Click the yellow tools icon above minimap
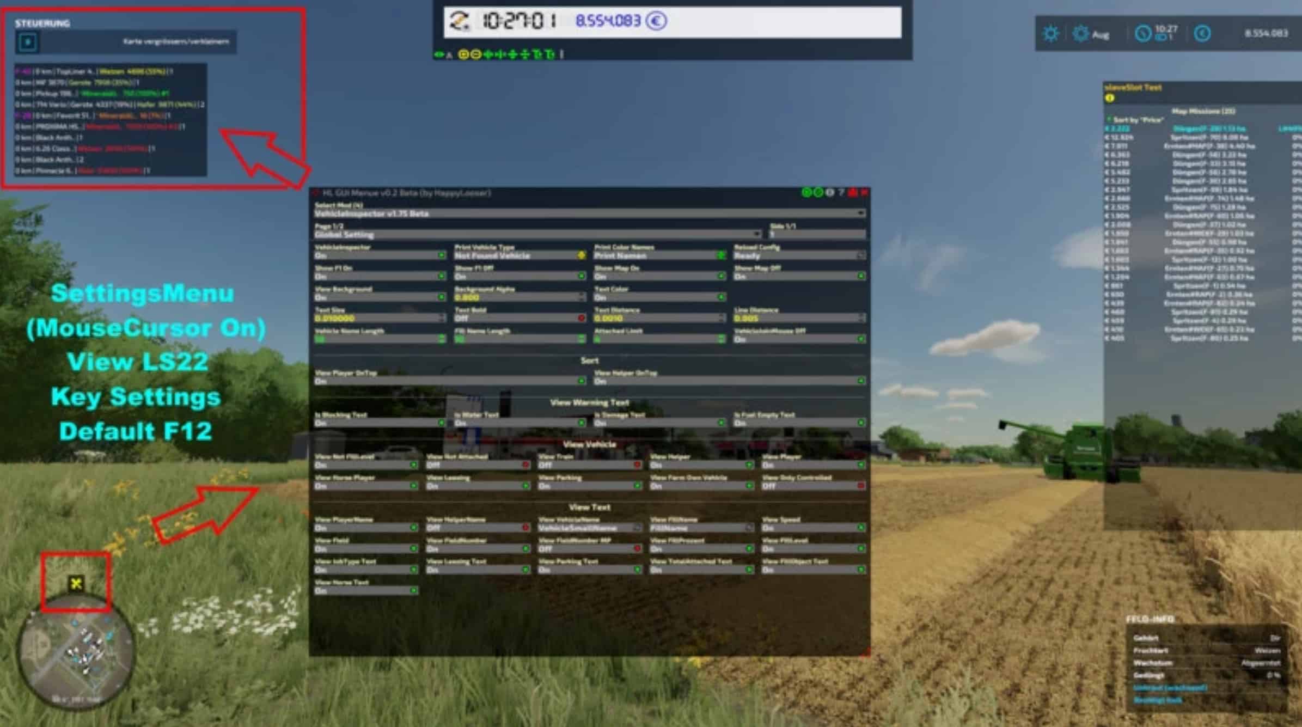This screenshot has height=727, width=1302. [x=76, y=584]
